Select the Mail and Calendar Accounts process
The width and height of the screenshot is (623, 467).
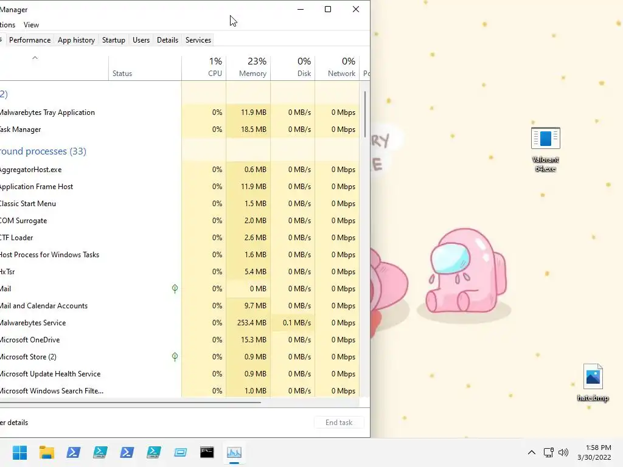[179, 306]
